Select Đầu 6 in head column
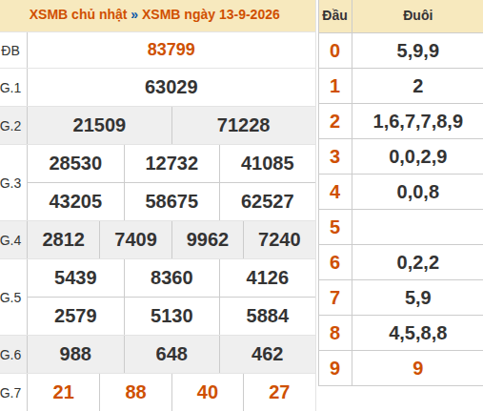 coord(334,262)
